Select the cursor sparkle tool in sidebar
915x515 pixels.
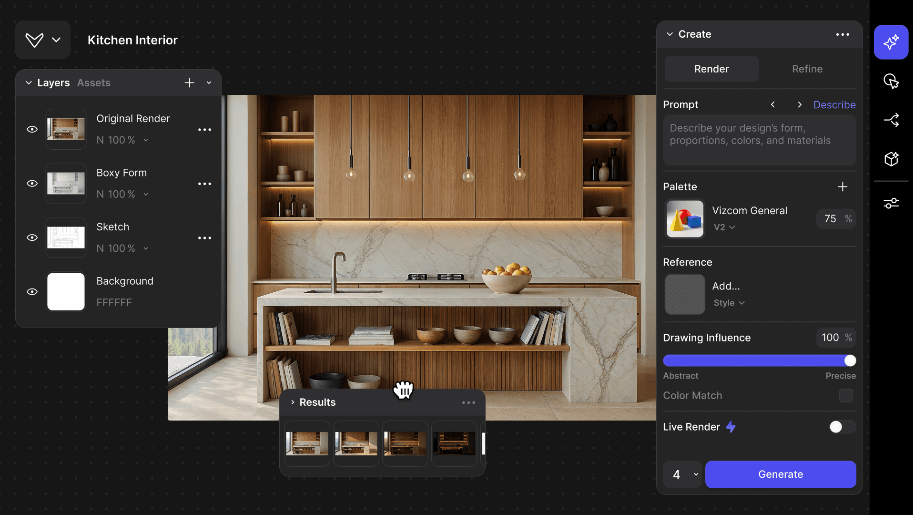tap(891, 81)
